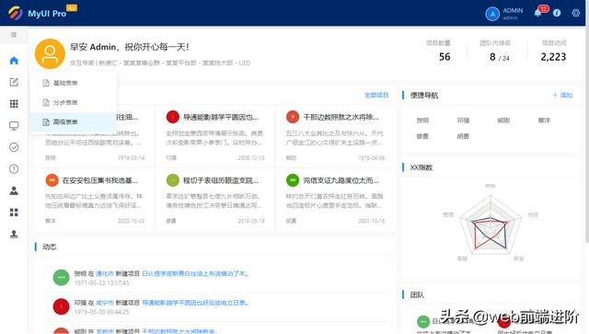
Task: Click date 1974-03-14 on first card
Action: coord(131,157)
